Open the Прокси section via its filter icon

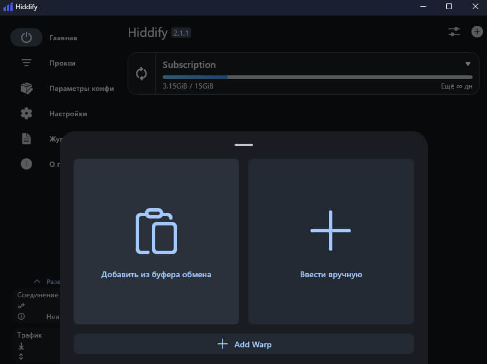[26, 63]
